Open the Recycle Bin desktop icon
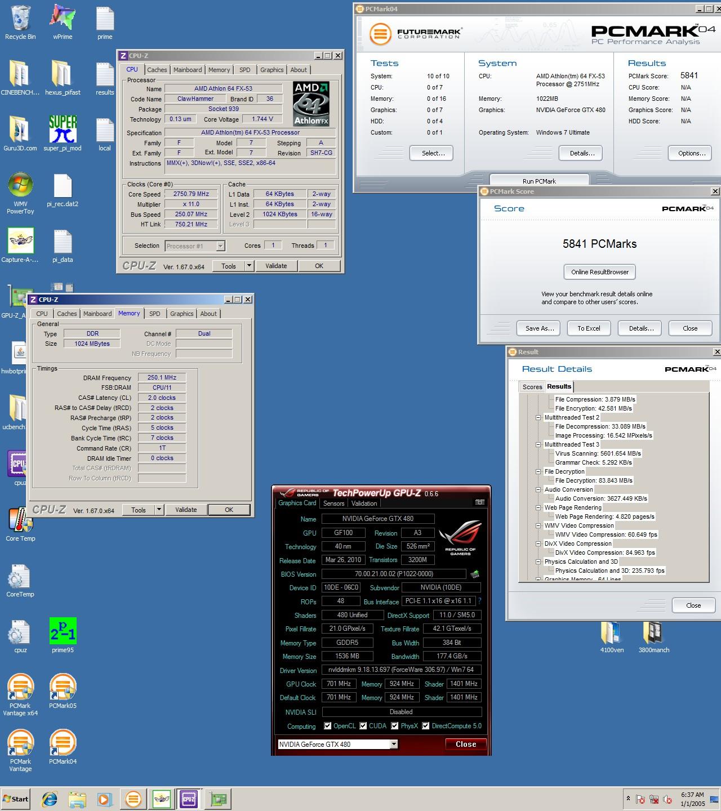This screenshot has height=811, width=721. pos(20,21)
